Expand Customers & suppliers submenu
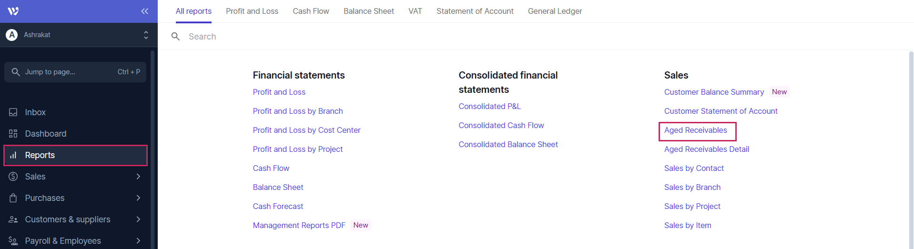Image resolution: width=914 pixels, height=249 pixels. 138,219
